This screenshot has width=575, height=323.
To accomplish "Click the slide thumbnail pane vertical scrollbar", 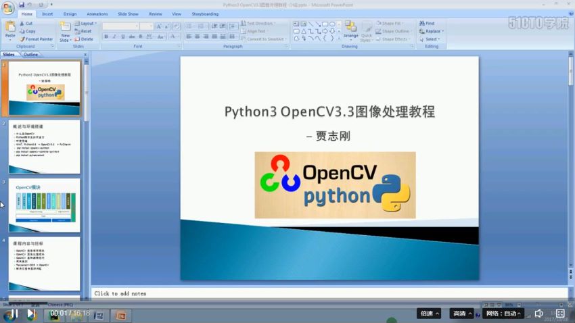I will coord(86,180).
